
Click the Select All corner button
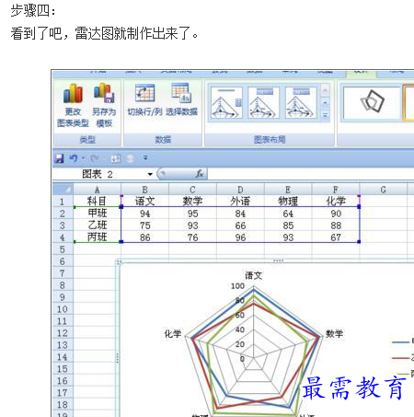[x=63, y=190]
